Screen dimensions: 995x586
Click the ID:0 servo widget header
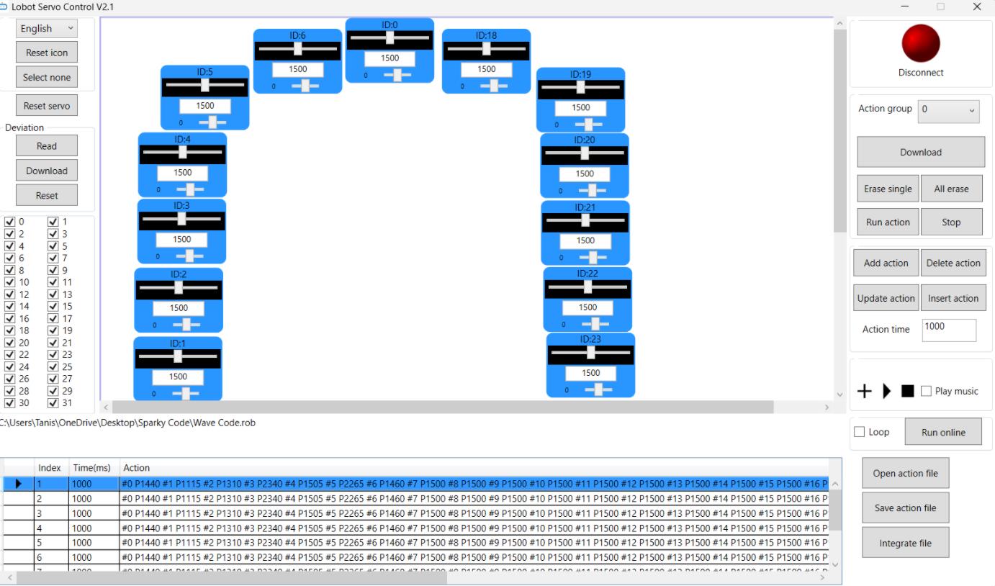pyautogui.click(x=390, y=24)
